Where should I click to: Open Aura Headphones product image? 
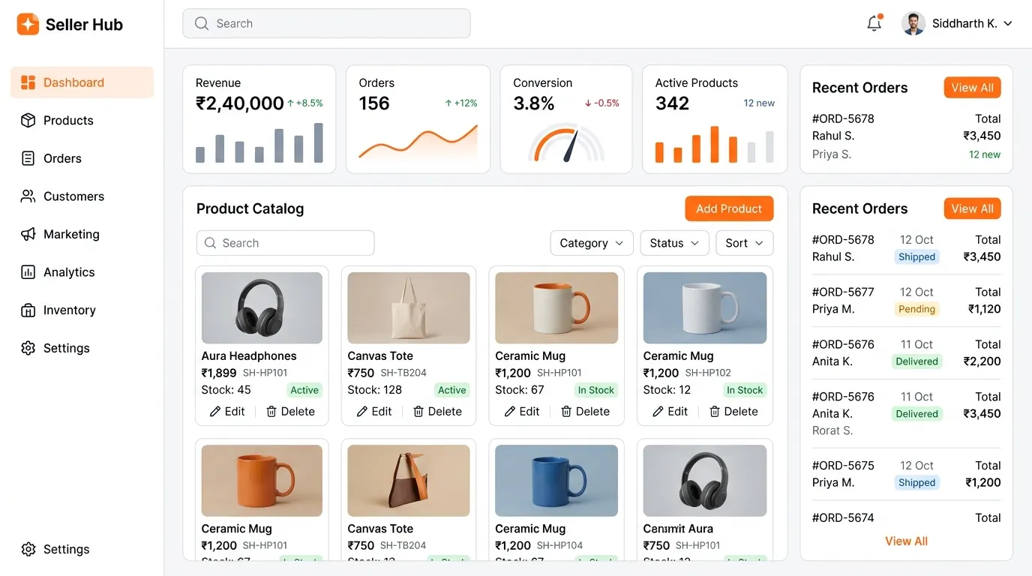[x=262, y=308]
